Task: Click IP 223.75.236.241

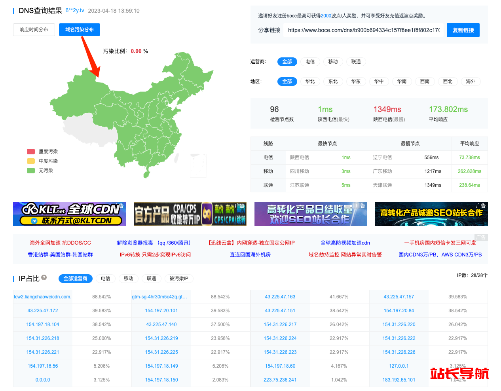Action: (280, 380)
